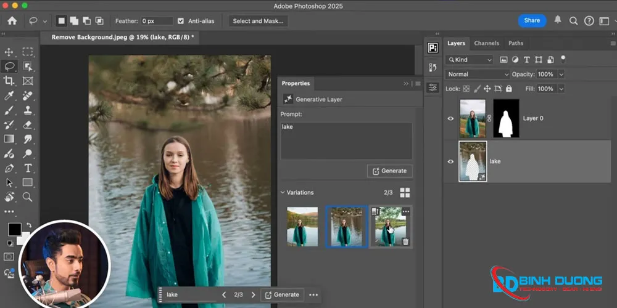The width and height of the screenshot is (617, 308).
Task: Delete the hovered third variation with trash icon
Action: tap(406, 241)
